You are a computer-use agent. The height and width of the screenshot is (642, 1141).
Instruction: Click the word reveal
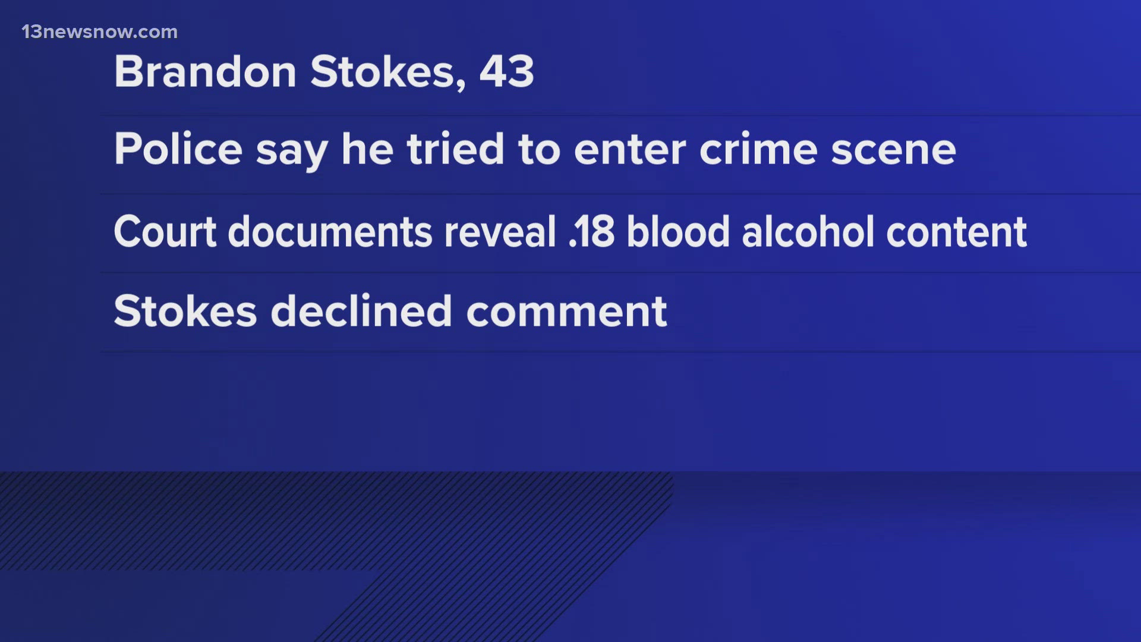pyautogui.click(x=500, y=231)
